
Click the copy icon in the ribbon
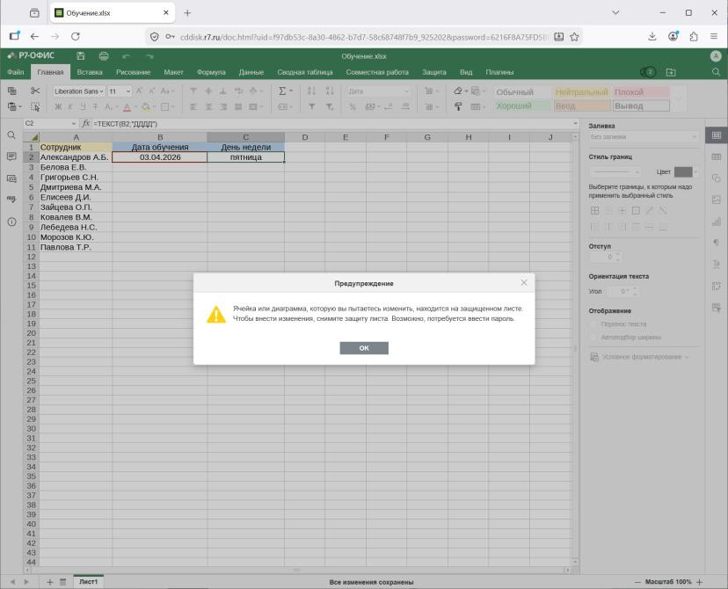pos(12,91)
